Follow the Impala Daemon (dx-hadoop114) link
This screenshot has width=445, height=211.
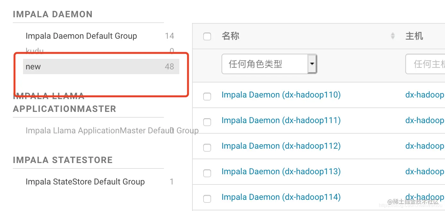click(x=281, y=197)
